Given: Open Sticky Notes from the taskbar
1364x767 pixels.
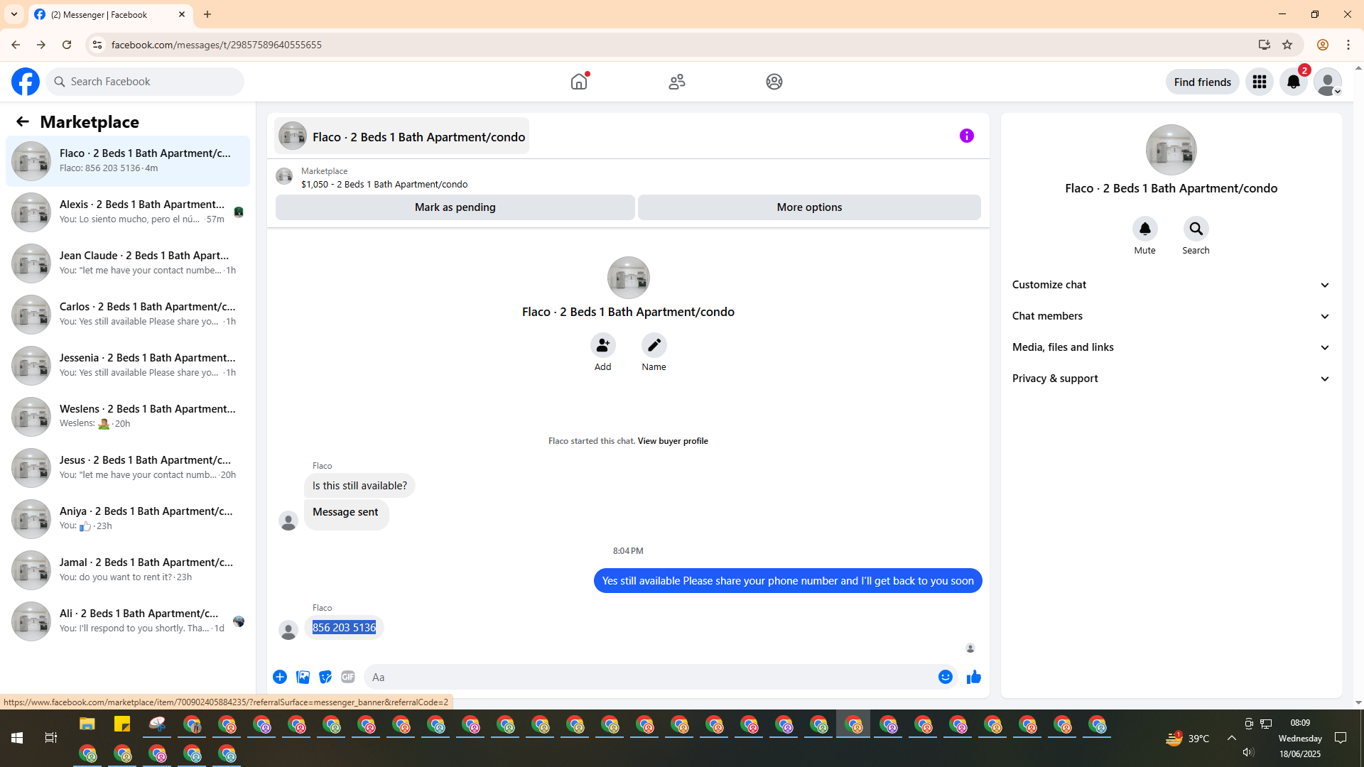Looking at the screenshot, I should point(122,725).
